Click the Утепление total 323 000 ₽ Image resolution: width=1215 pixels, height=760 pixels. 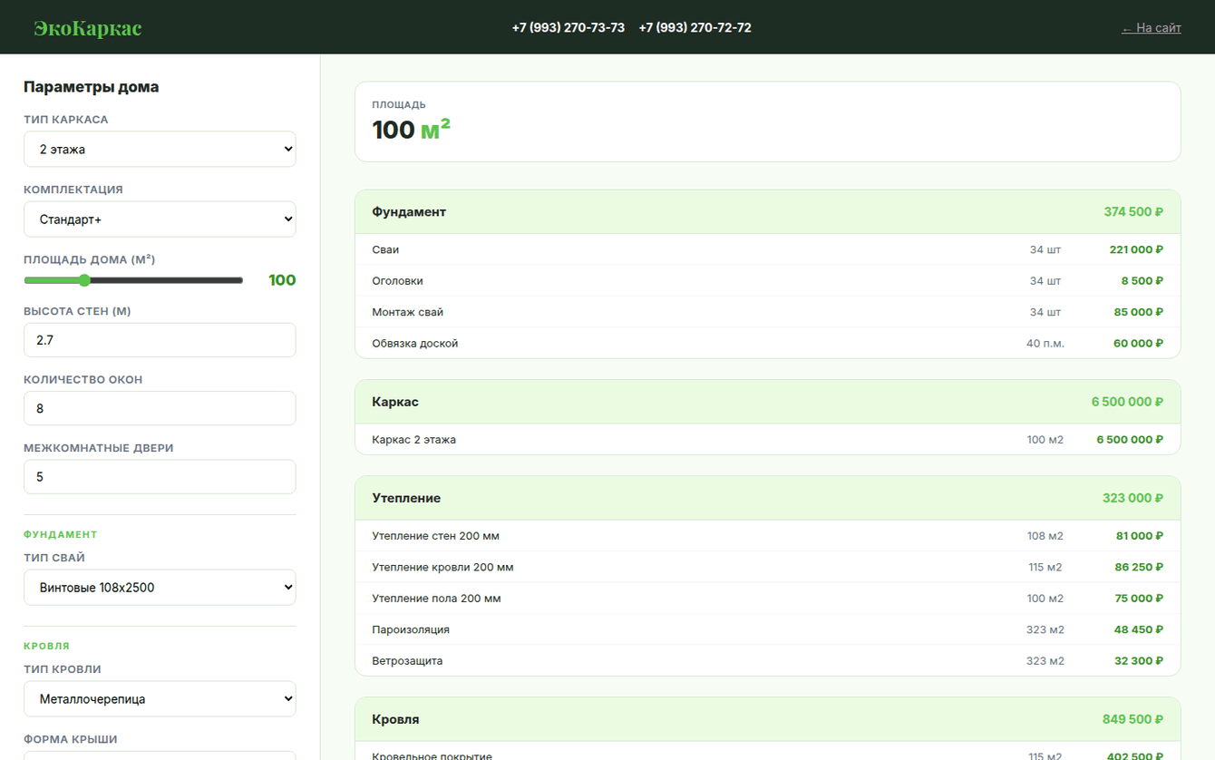point(1133,499)
